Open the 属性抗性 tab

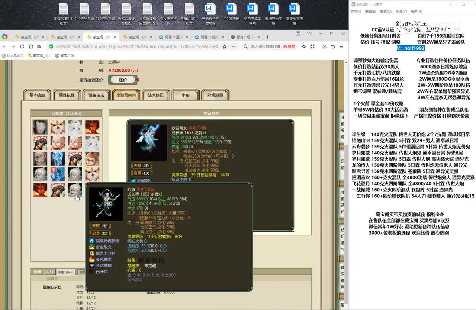(67, 95)
